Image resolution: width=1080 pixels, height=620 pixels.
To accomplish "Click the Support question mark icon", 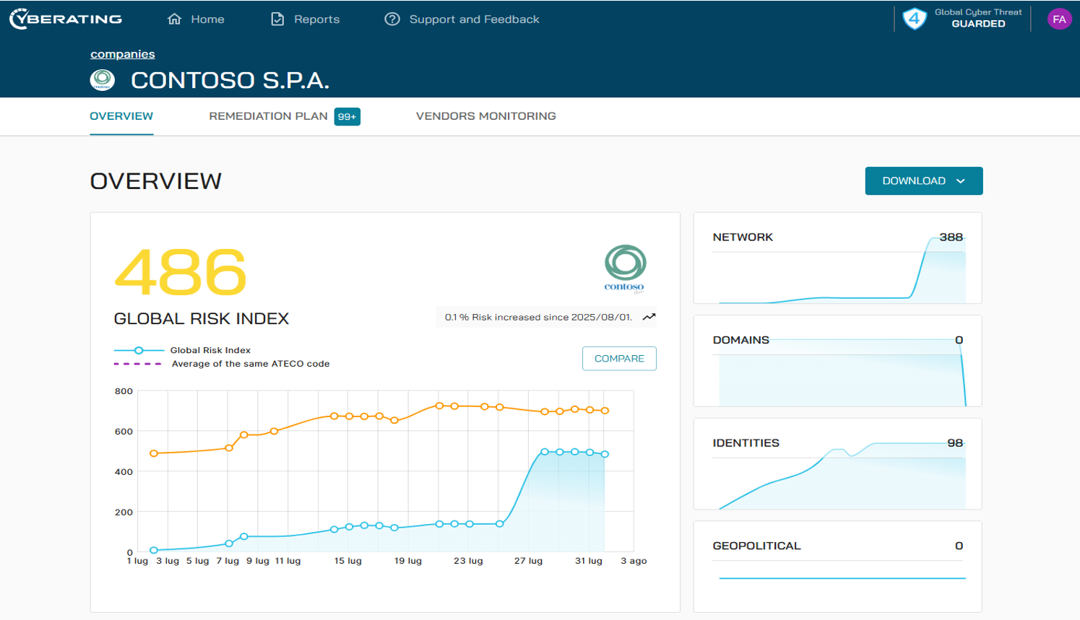I will point(392,19).
